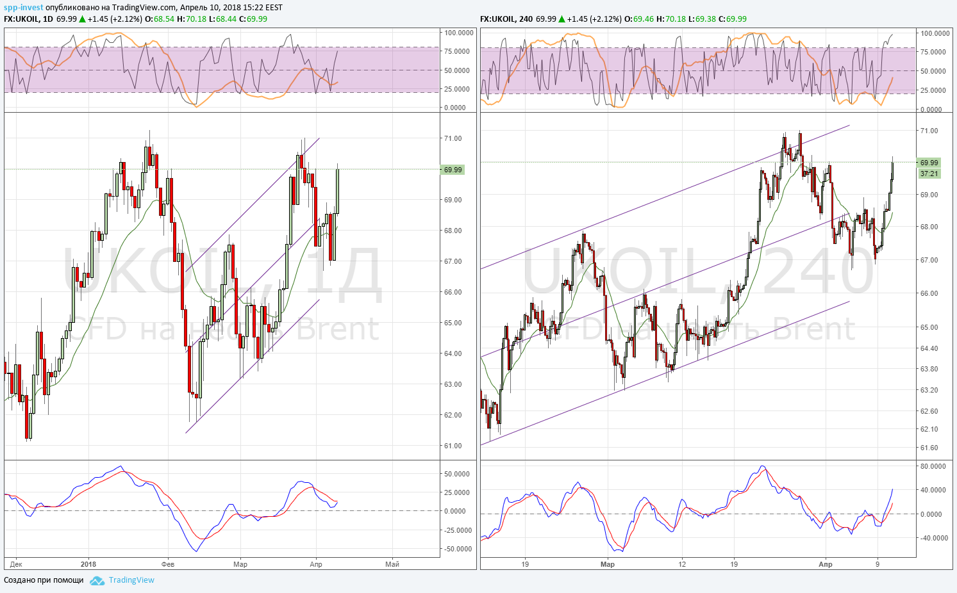
Task: Click the 69.99 price tag on 240 chart
Action: coord(929,163)
